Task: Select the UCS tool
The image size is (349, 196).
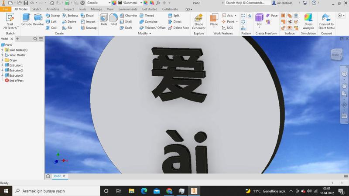Action: click(x=227, y=28)
